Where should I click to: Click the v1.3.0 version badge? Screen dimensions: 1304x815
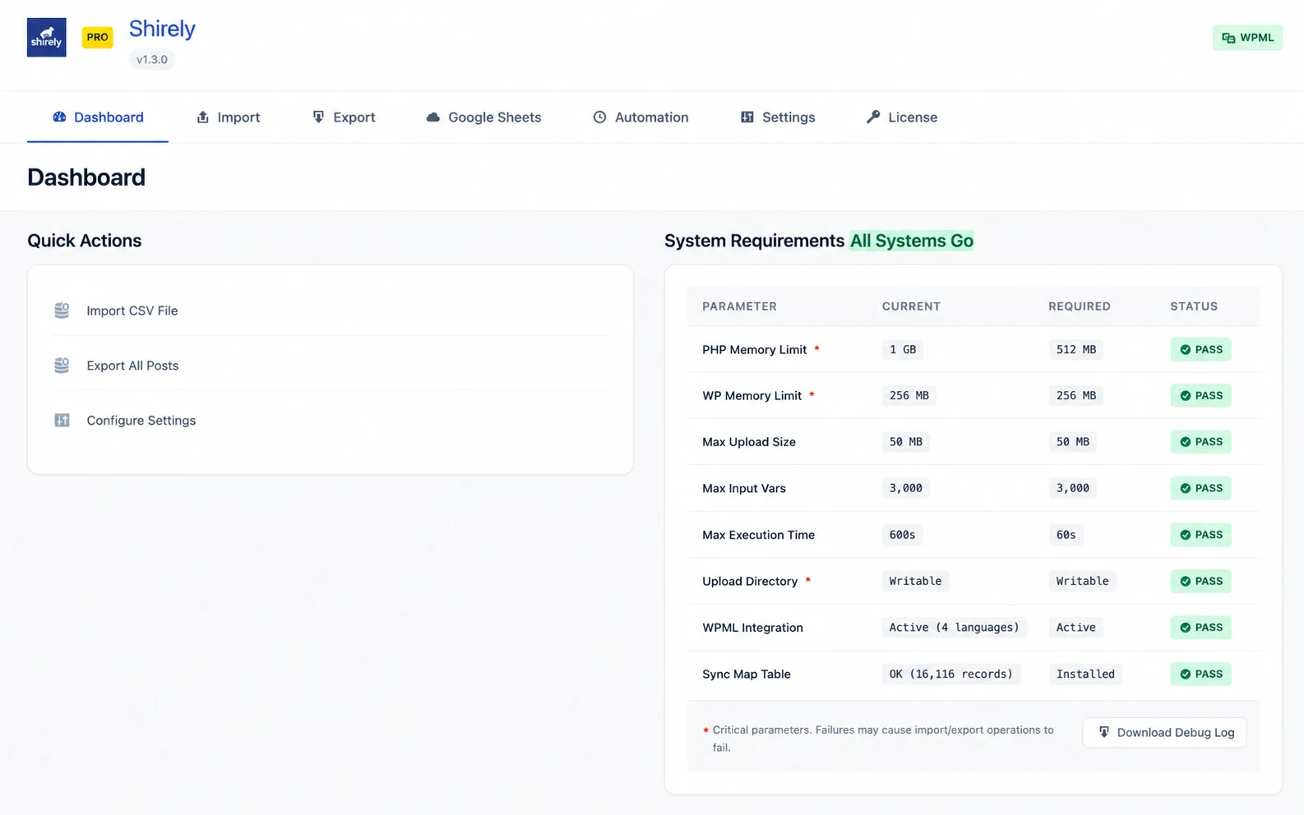152,59
